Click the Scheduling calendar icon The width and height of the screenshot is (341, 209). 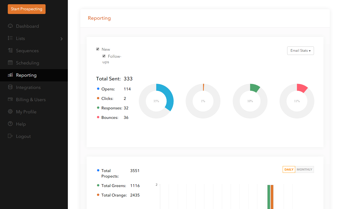click(x=10, y=63)
